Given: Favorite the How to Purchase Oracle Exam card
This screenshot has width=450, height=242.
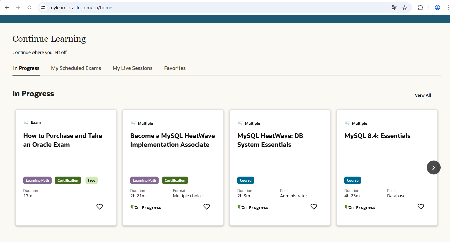Looking at the screenshot, I should 100,207.
